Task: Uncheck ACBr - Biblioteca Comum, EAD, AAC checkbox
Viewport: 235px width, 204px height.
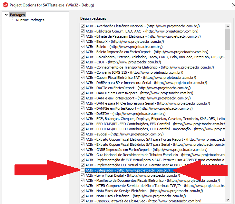Action: coord(83,31)
